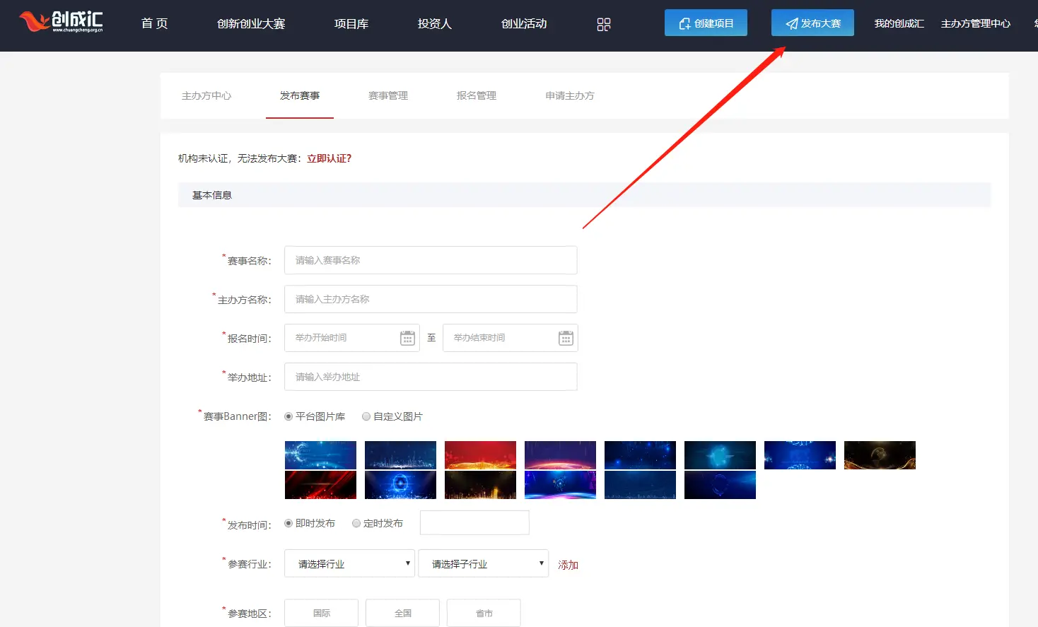Open the grid apps menu icon
This screenshot has width=1038, height=627.
604,24
